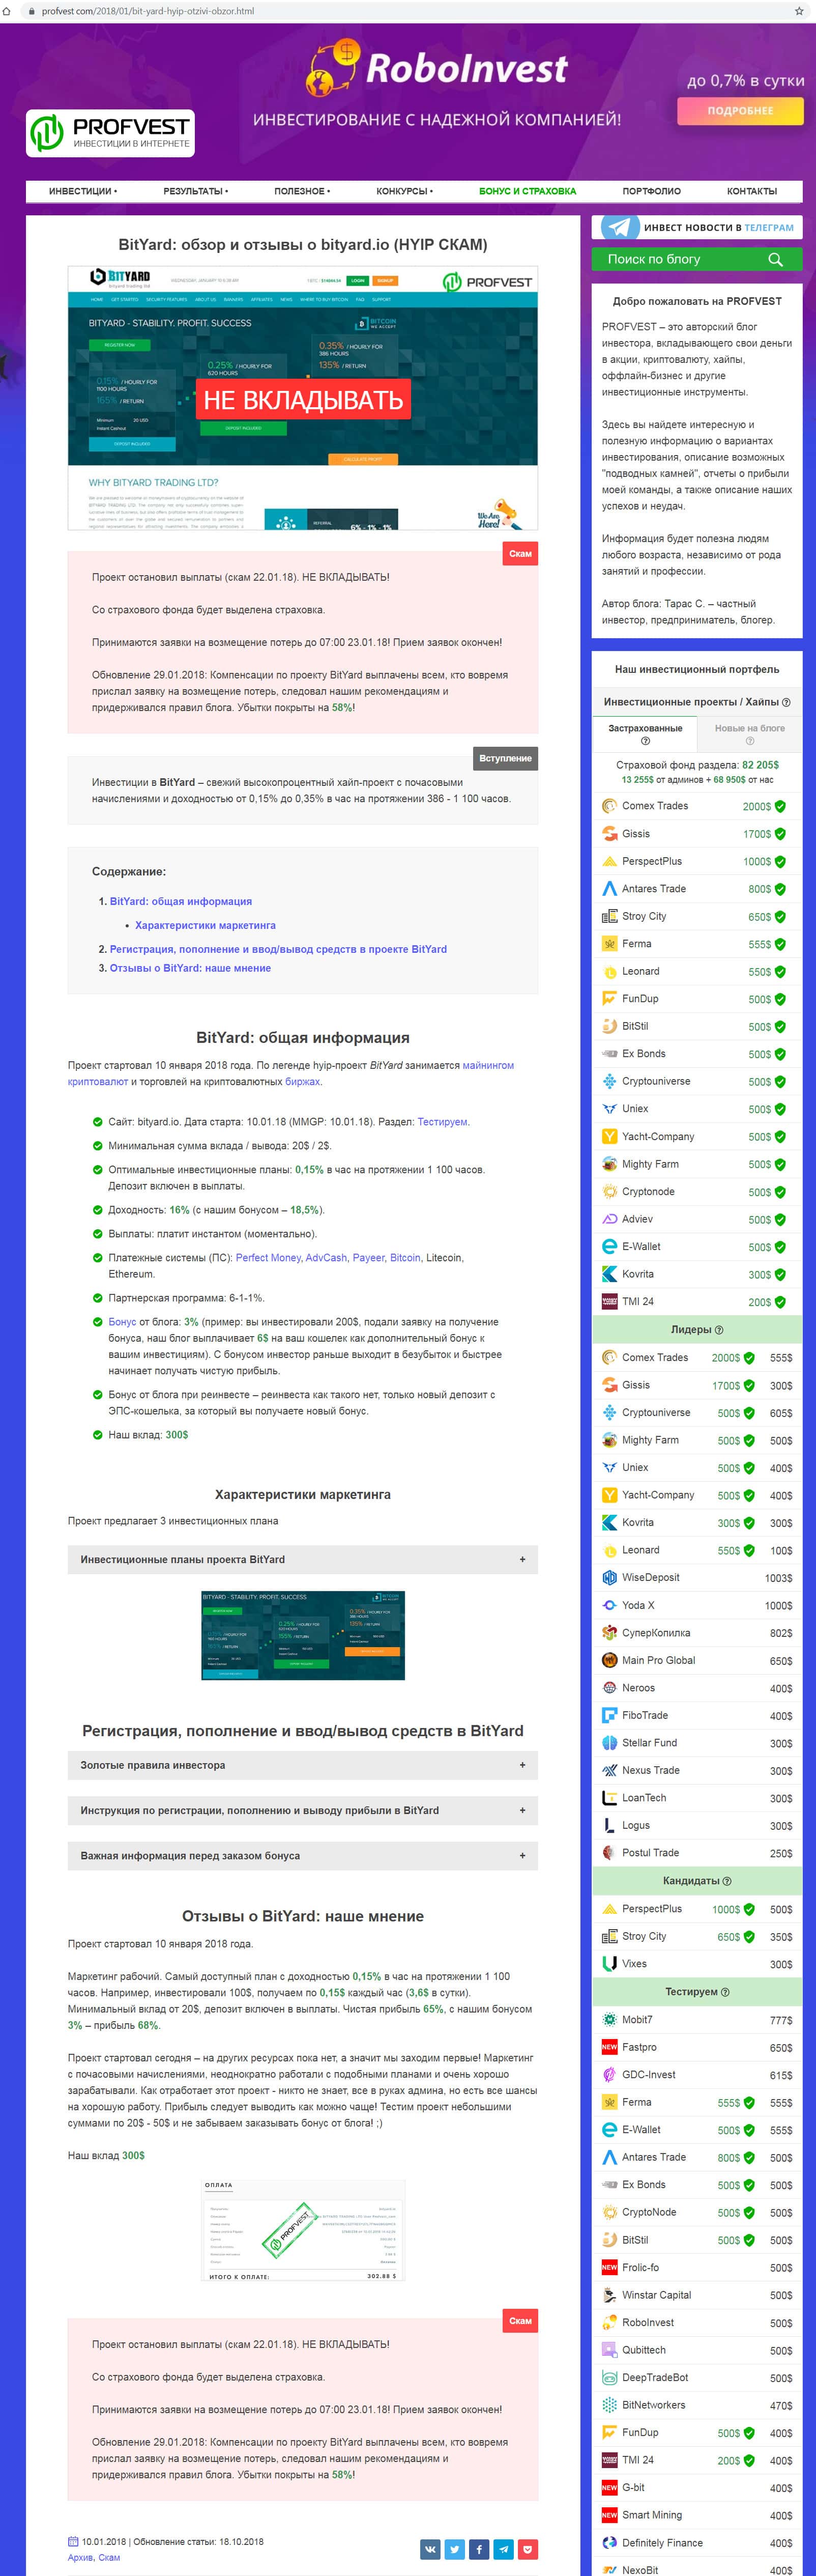Open the Telegram news icon

pos(620,227)
